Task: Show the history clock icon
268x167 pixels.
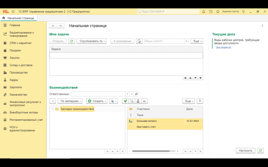Action: pyautogui.click(x=211, y=12)
